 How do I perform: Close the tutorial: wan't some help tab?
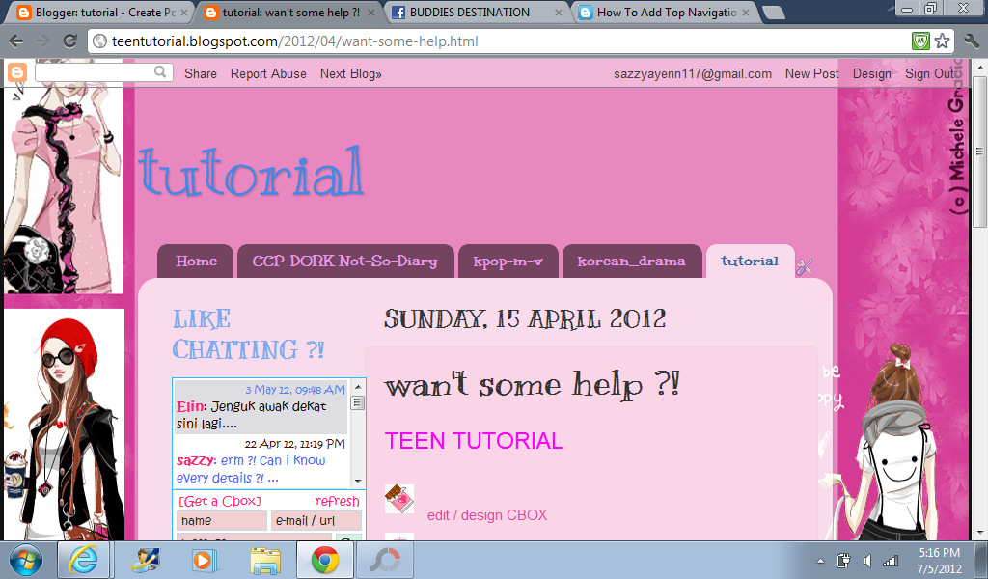click(x=371, y=12)
